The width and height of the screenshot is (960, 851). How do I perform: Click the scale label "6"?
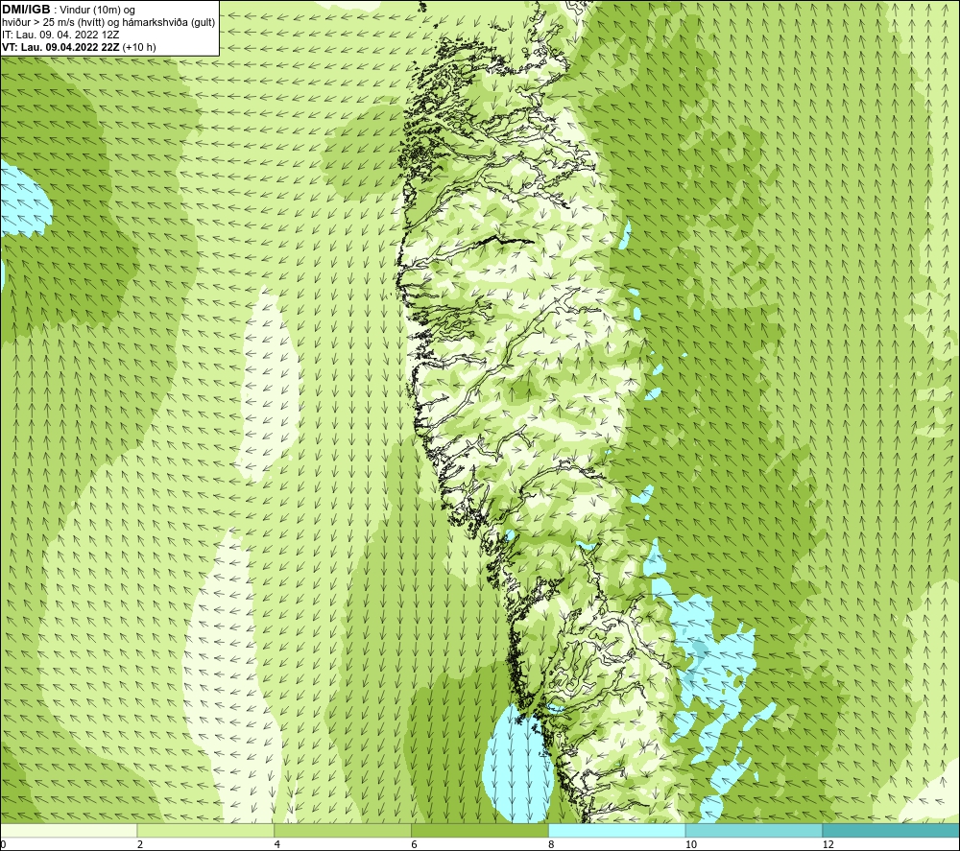[x=415, y=844]
